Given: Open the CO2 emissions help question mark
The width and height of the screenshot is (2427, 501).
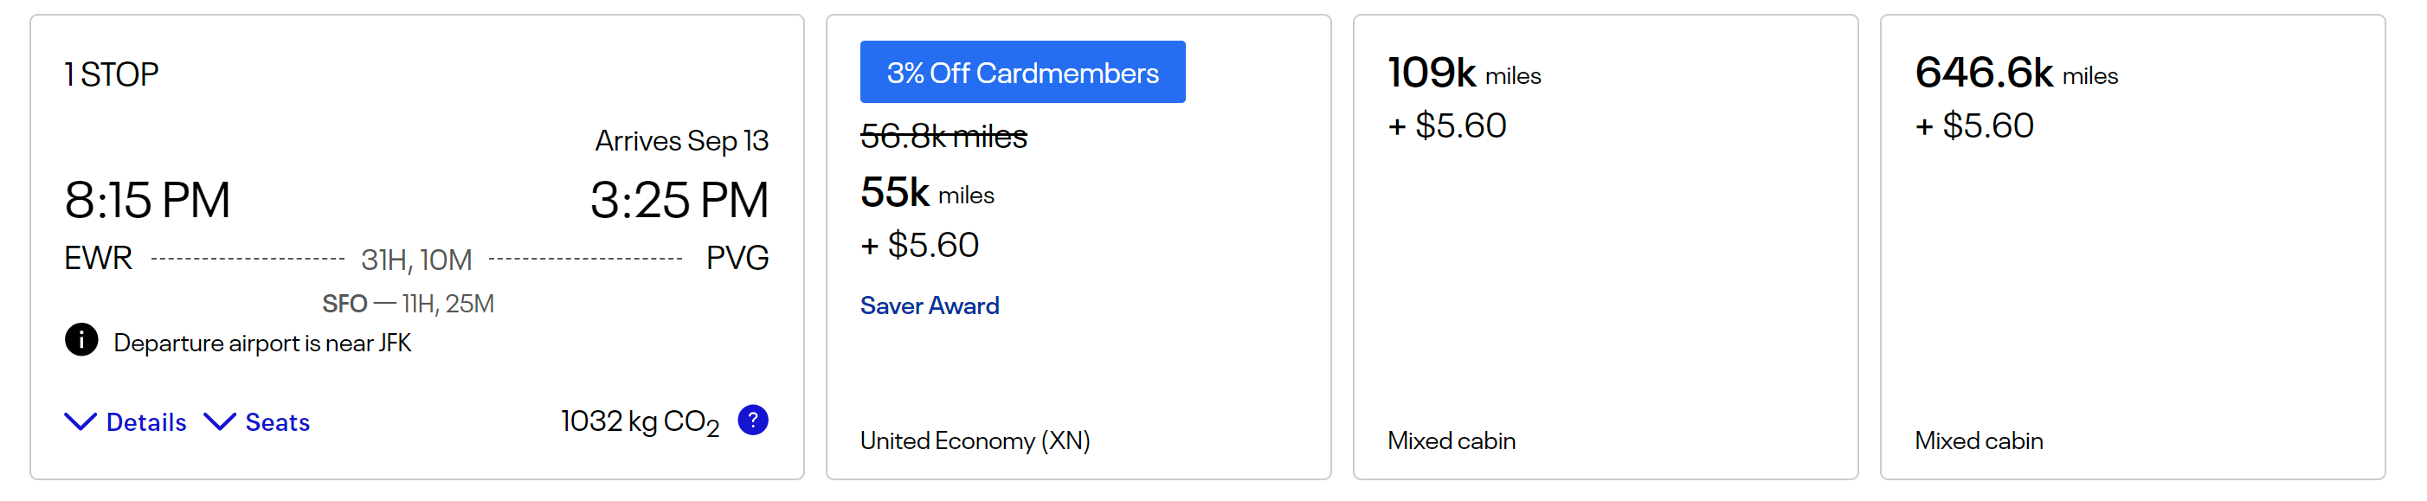Looking at the screenshot, I should 753,420.
